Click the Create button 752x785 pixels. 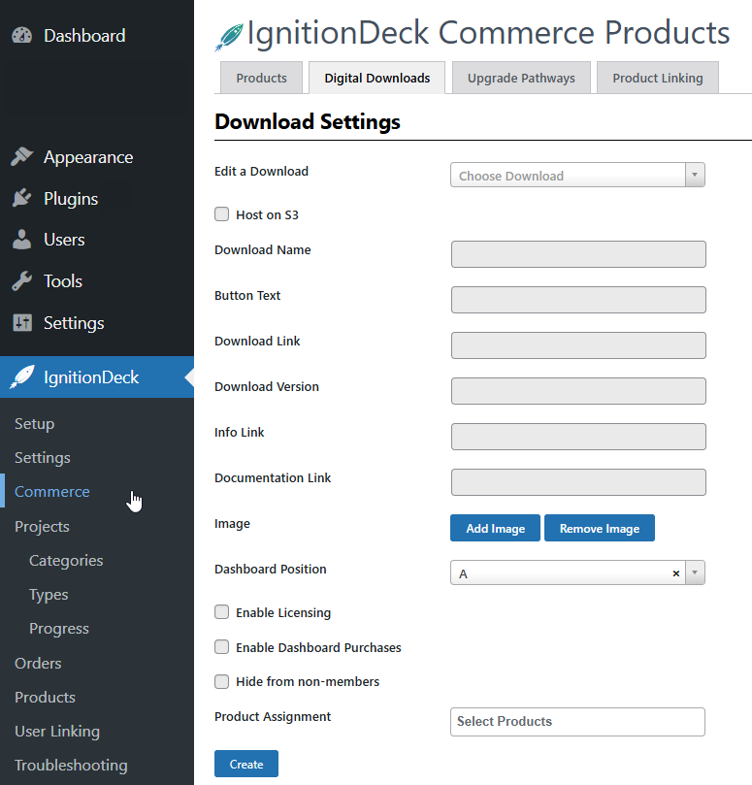(x=246, y=764)
